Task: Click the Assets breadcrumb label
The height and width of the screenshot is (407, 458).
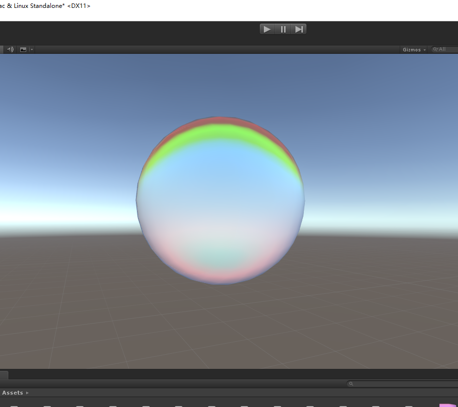Action: coord(12,393)
